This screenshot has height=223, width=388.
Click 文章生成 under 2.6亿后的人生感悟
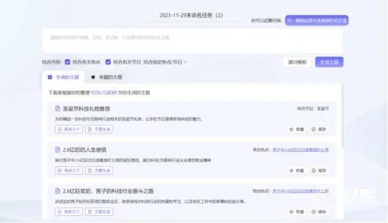click(99, 171)
